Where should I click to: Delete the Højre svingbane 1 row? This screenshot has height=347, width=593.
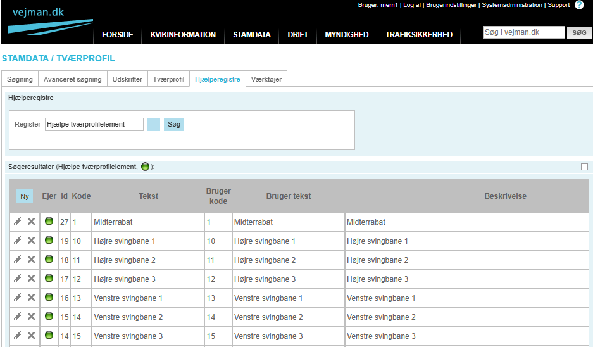point(31,241)
